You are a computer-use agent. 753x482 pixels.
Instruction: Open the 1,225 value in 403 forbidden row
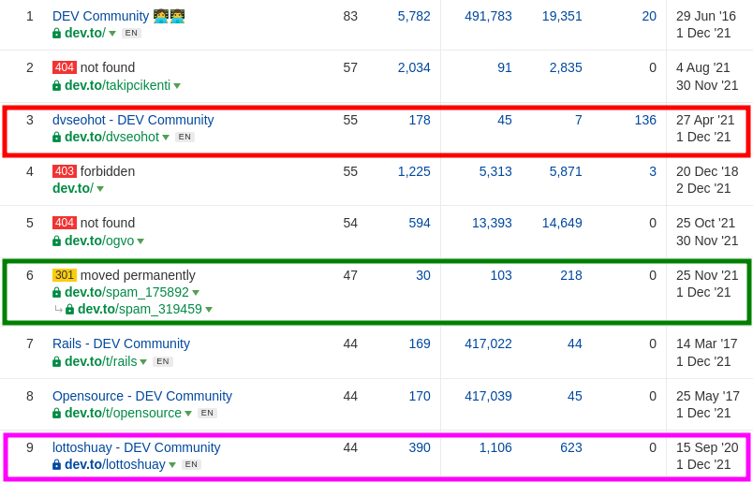(414, 171)
